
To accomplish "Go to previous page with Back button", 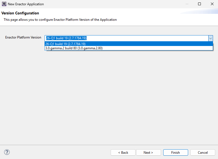I will (123, 153).
